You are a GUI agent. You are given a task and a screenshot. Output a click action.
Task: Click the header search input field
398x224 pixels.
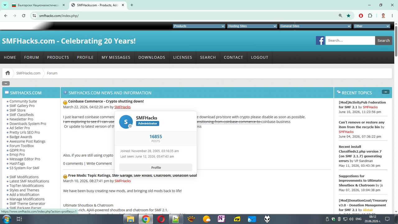pyautogui.click(x=350, y=40)
